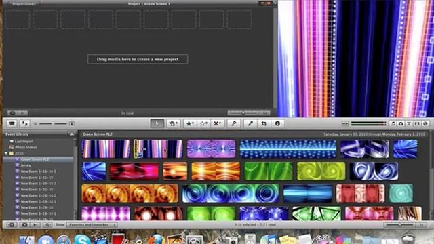Click the blue dotted lights clip
This screenshot has width=434, height=244.
[288, 149]
